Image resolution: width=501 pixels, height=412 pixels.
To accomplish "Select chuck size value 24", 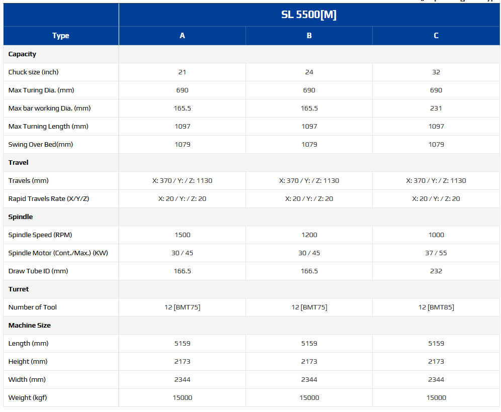I will click(309, 72).
